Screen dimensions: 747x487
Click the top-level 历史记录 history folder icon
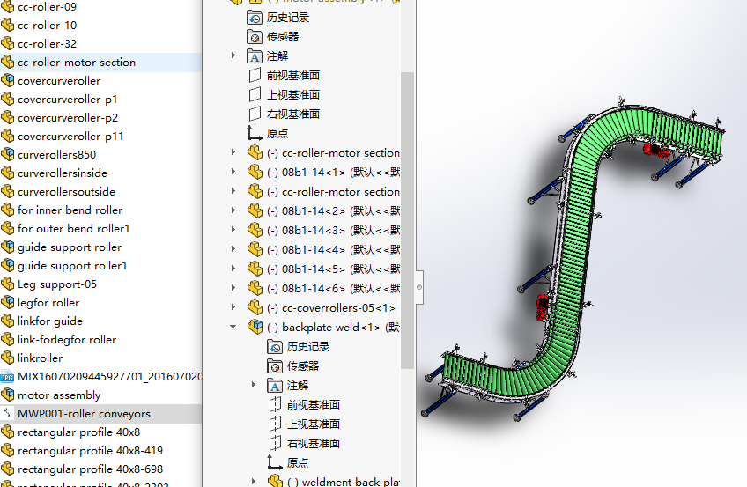[x=255, y=18]
